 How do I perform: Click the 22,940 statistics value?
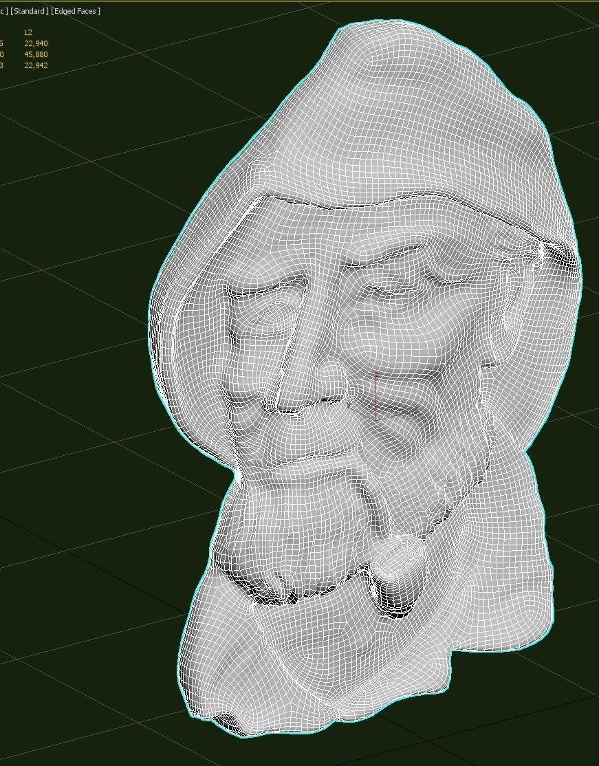coord(36,43)
